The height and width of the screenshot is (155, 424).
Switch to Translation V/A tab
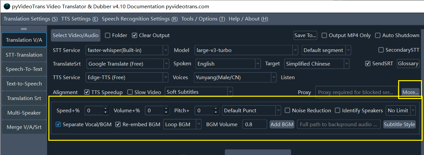(x=24, y=40)
